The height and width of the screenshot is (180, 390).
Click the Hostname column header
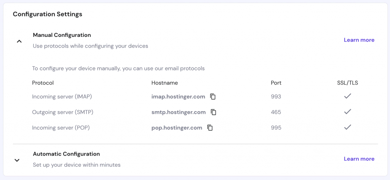(x=165, y=83)
